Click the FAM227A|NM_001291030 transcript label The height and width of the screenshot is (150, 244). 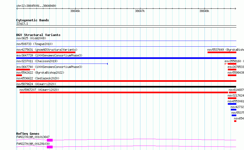coord(33,144)
